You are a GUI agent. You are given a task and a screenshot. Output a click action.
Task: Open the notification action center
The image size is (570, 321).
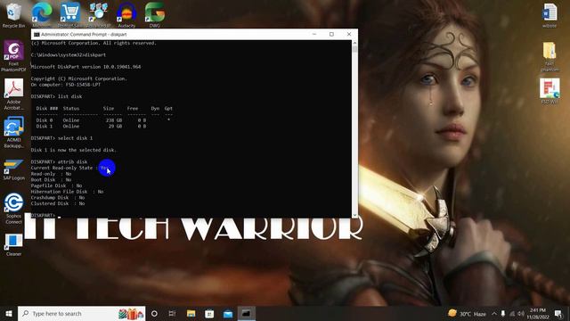(x=558, y=313)
